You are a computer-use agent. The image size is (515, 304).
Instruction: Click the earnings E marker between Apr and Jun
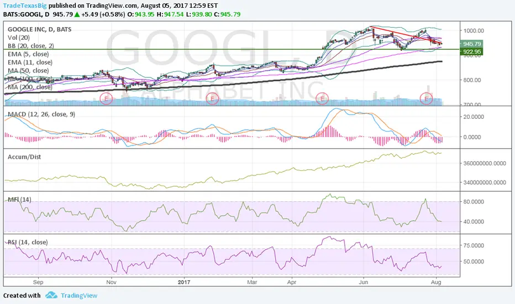[322, 98]
